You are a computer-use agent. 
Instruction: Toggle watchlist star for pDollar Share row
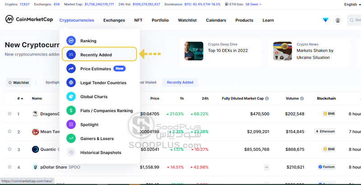tap(9, 167)
